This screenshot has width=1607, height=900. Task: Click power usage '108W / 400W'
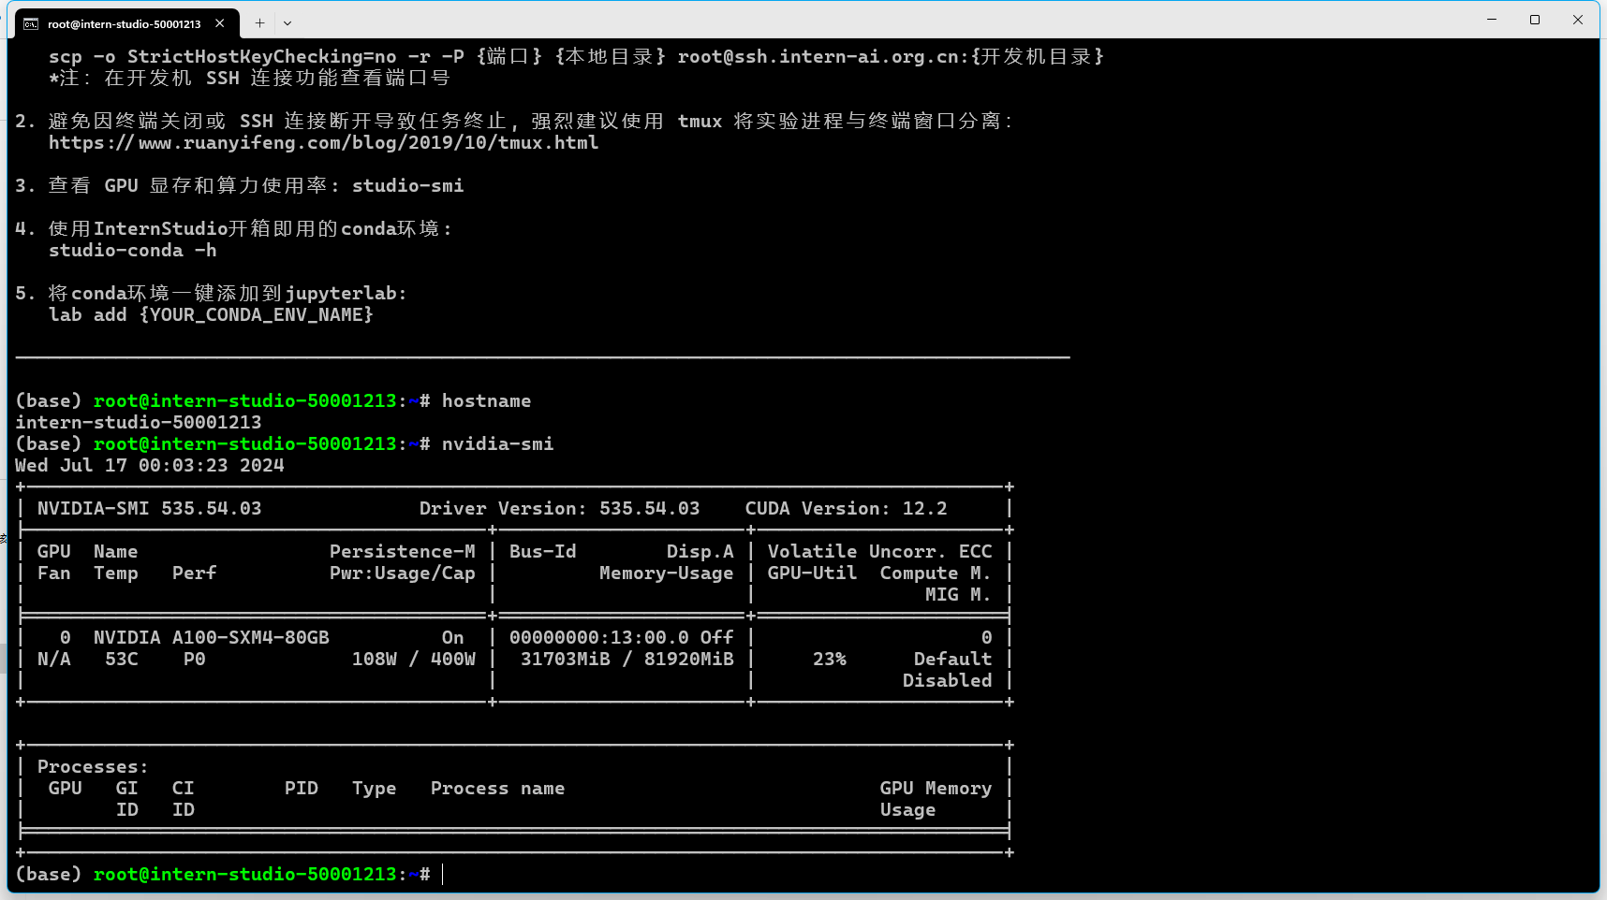point(414,660)
